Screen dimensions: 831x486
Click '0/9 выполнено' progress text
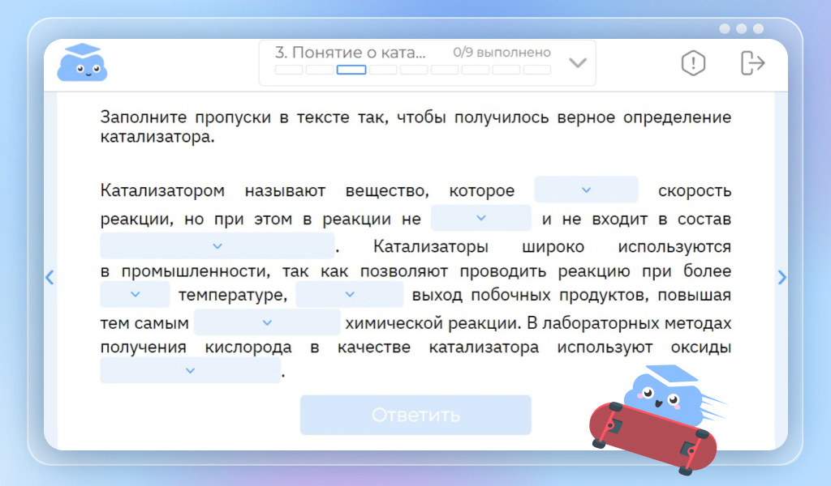(x=502, y=53)
